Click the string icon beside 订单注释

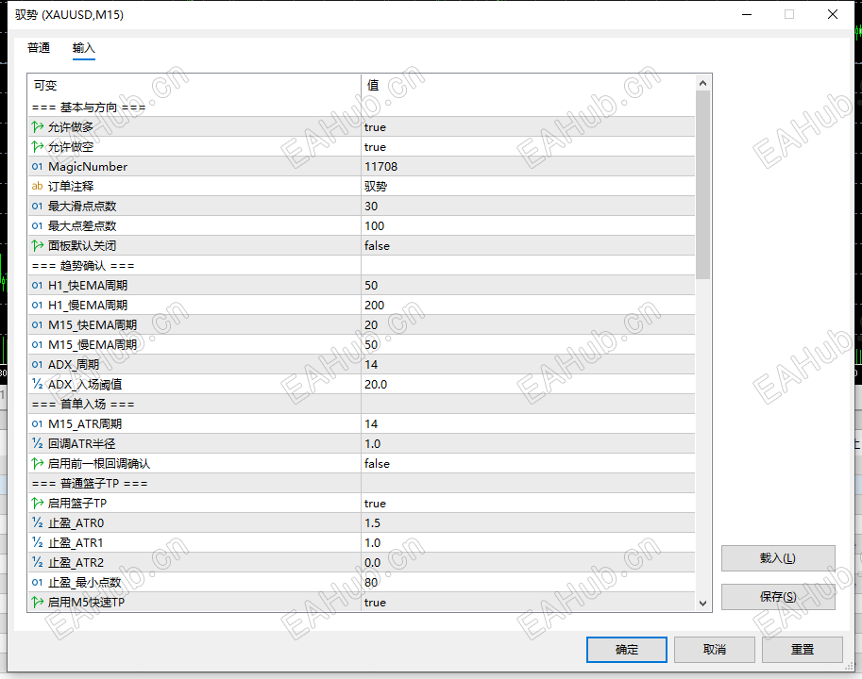tap(38, 186)
